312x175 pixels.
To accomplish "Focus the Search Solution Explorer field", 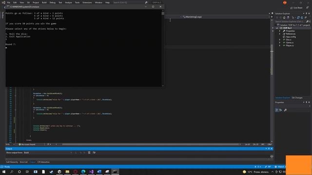I will [291, 21].
